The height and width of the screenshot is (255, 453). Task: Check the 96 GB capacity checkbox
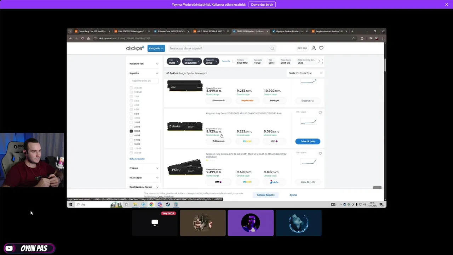click(131, 144)
